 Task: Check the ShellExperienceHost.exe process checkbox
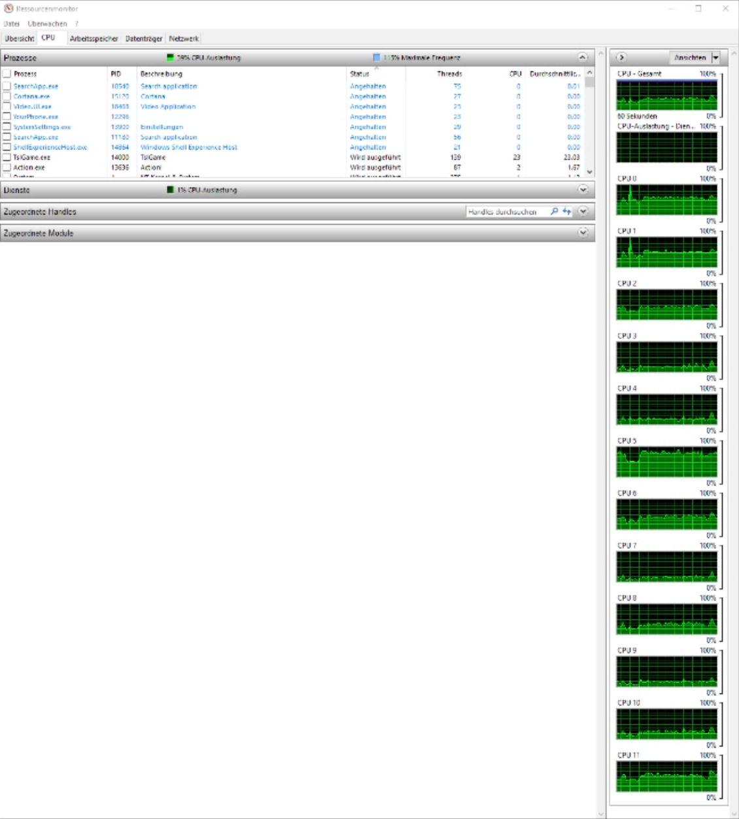pos(7,147)
